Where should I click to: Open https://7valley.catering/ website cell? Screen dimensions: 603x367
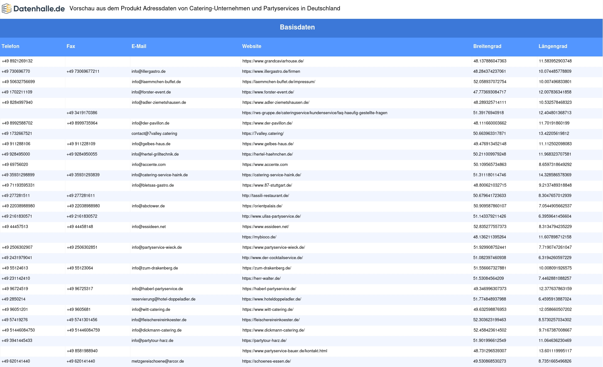[x=263, y=134]
